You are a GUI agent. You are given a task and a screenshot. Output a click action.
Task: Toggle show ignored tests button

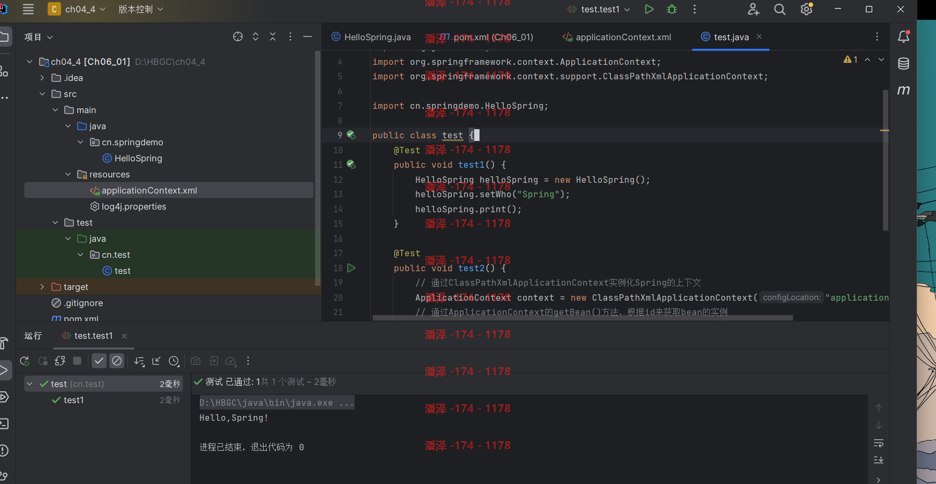click(x=117, y=361)
